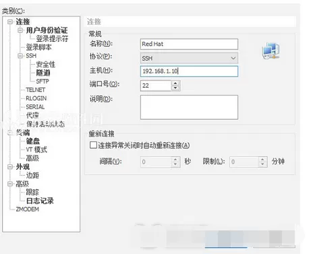Increase the 间隔 interval value
The height and width of the screenshot is (254, 311).
tap(175, 159)
